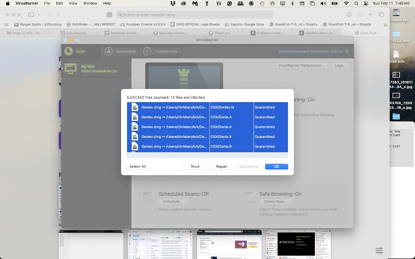415x259 pixels.
Task: Open VirusBarrier Preferences
Action: (301, 65)
